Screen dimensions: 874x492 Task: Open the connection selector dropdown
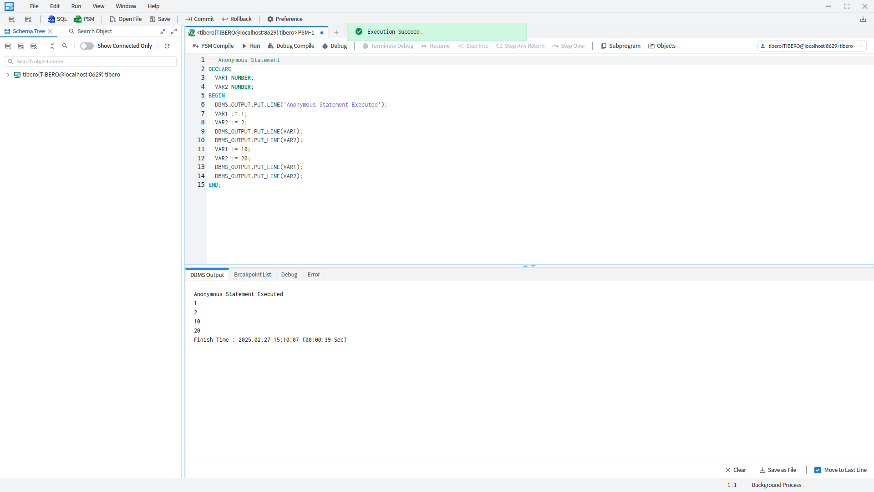pos(812,46)
